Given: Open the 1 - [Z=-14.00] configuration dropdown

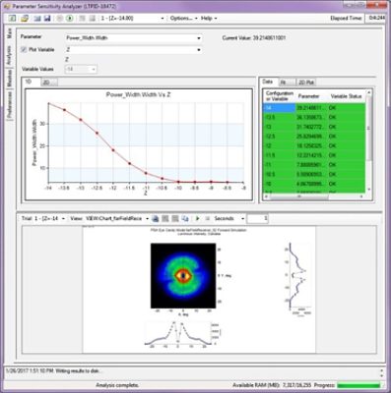Looking at the screenshot, I should pyautogui.click(x=132, y=19).
